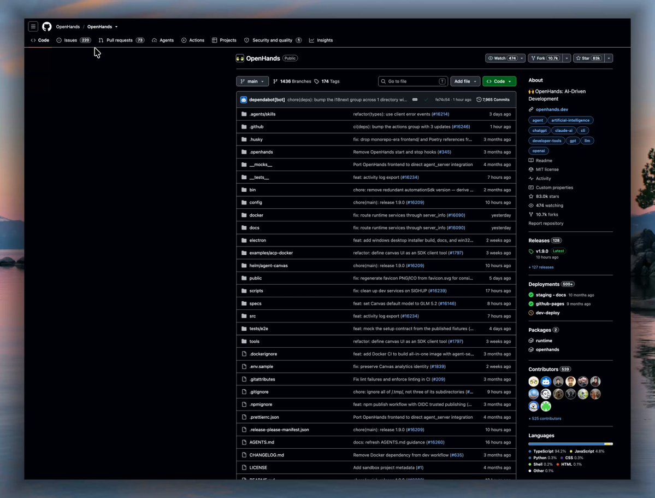The height and width of the screenshot is (498, 655).
Task: Click the OpenHands repository logo
Action: point(240,58)
